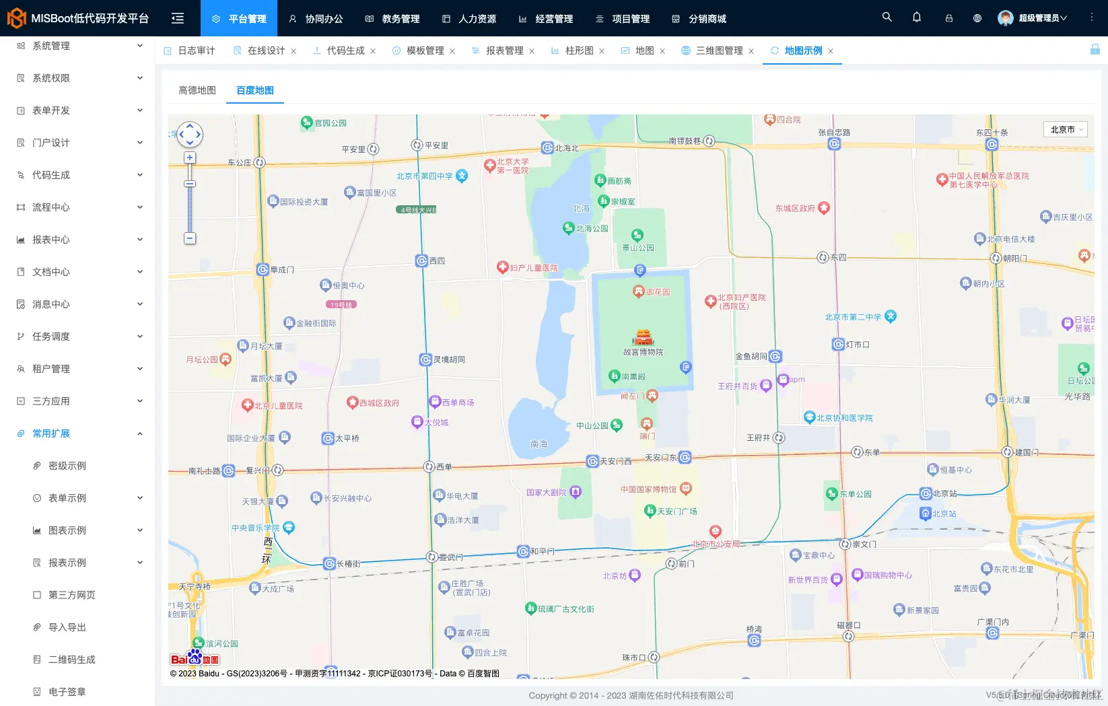This screenshot has height=706, width=1108.
Task: Click the map pan compass control
Action: pyautogui.click(x=190, y=134)
